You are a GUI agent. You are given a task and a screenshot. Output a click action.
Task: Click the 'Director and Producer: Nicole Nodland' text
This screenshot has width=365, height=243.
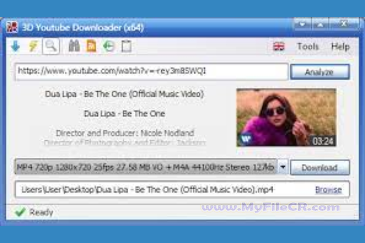(125, 133)
